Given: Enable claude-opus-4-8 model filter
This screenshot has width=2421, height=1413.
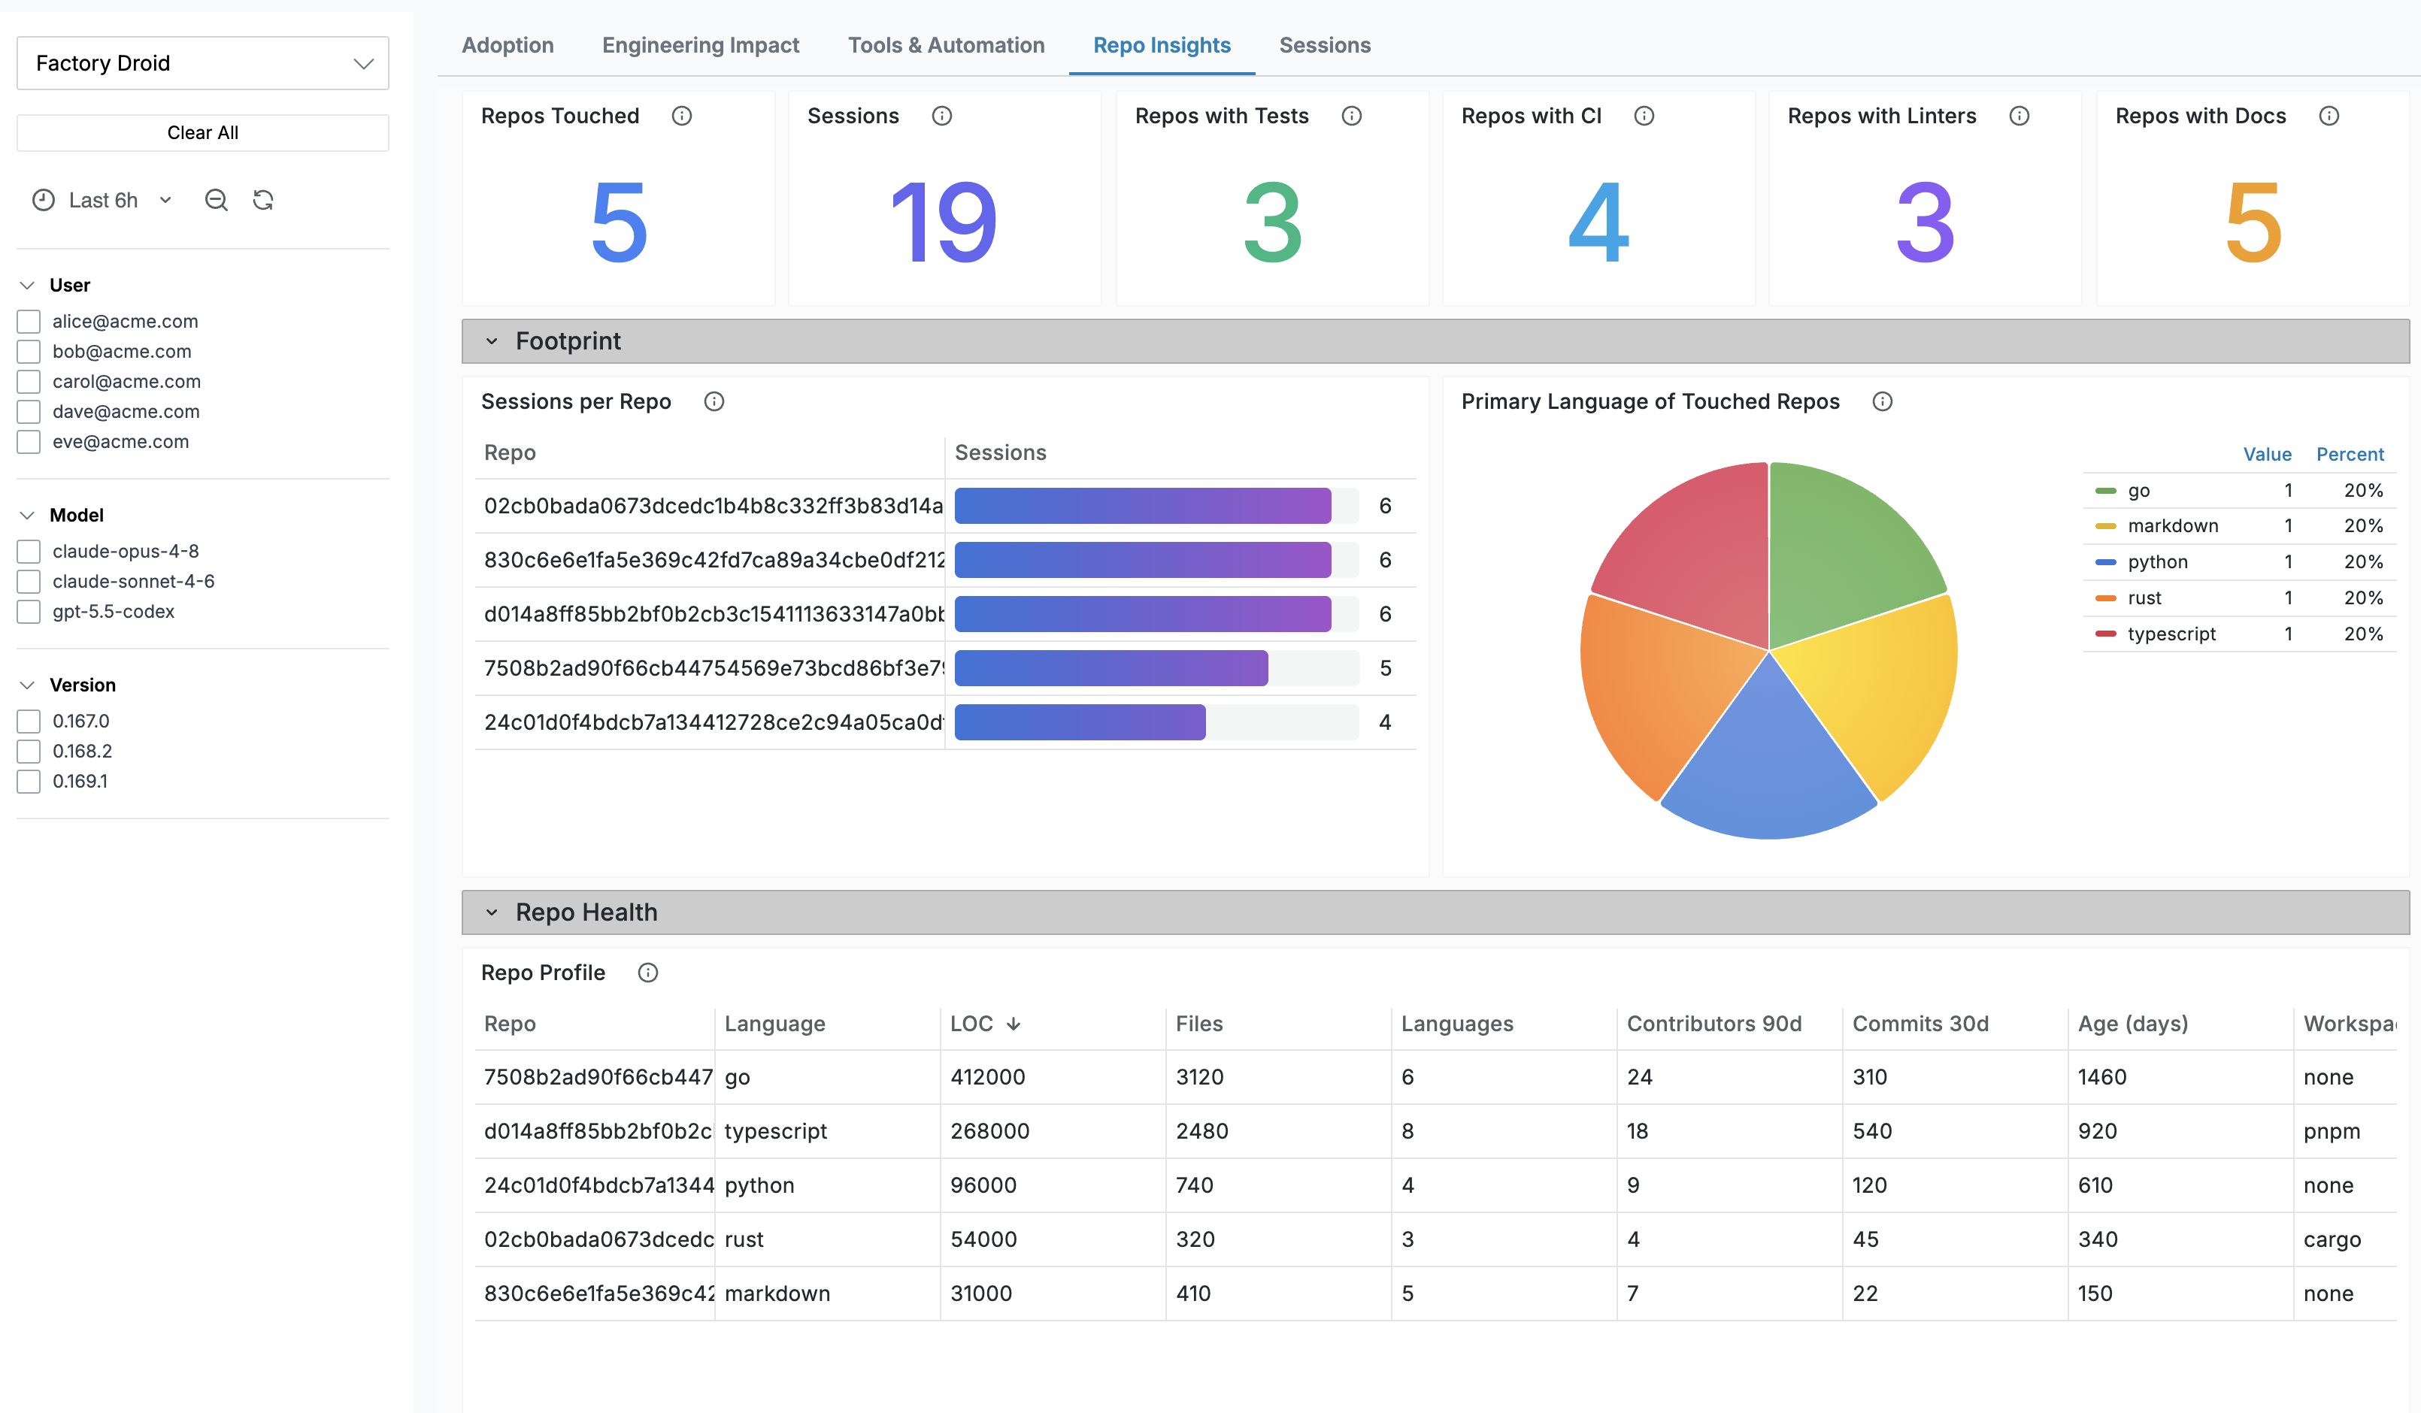Looking at the screenshot, I should (29, 552).
